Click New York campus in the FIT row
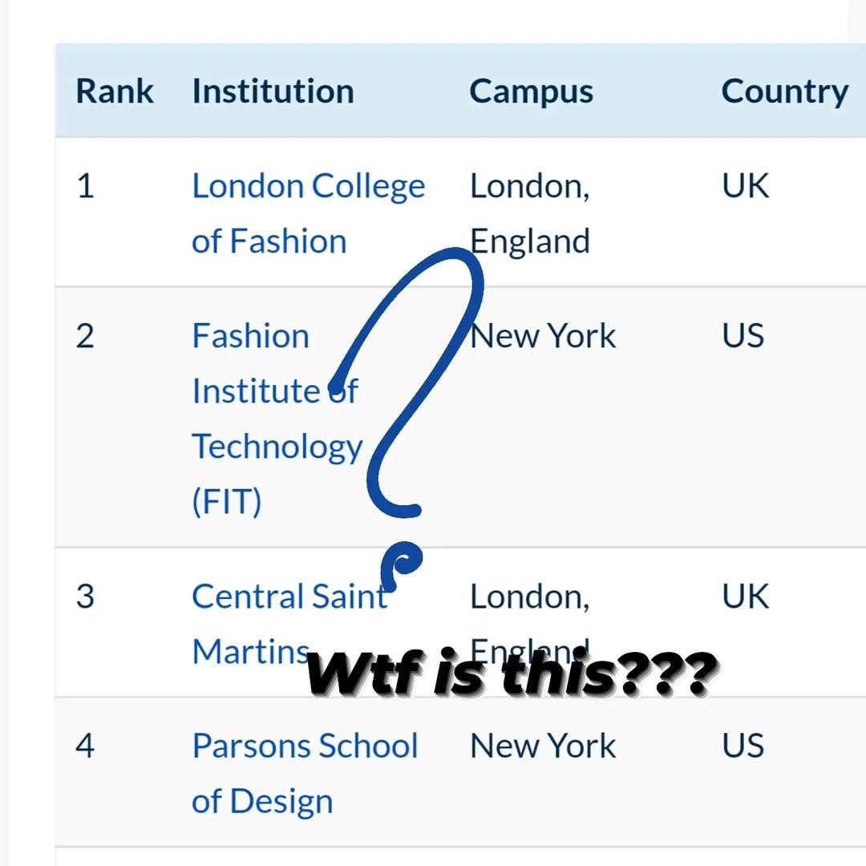This screenshot has height=866, width=866. [543, 336]
